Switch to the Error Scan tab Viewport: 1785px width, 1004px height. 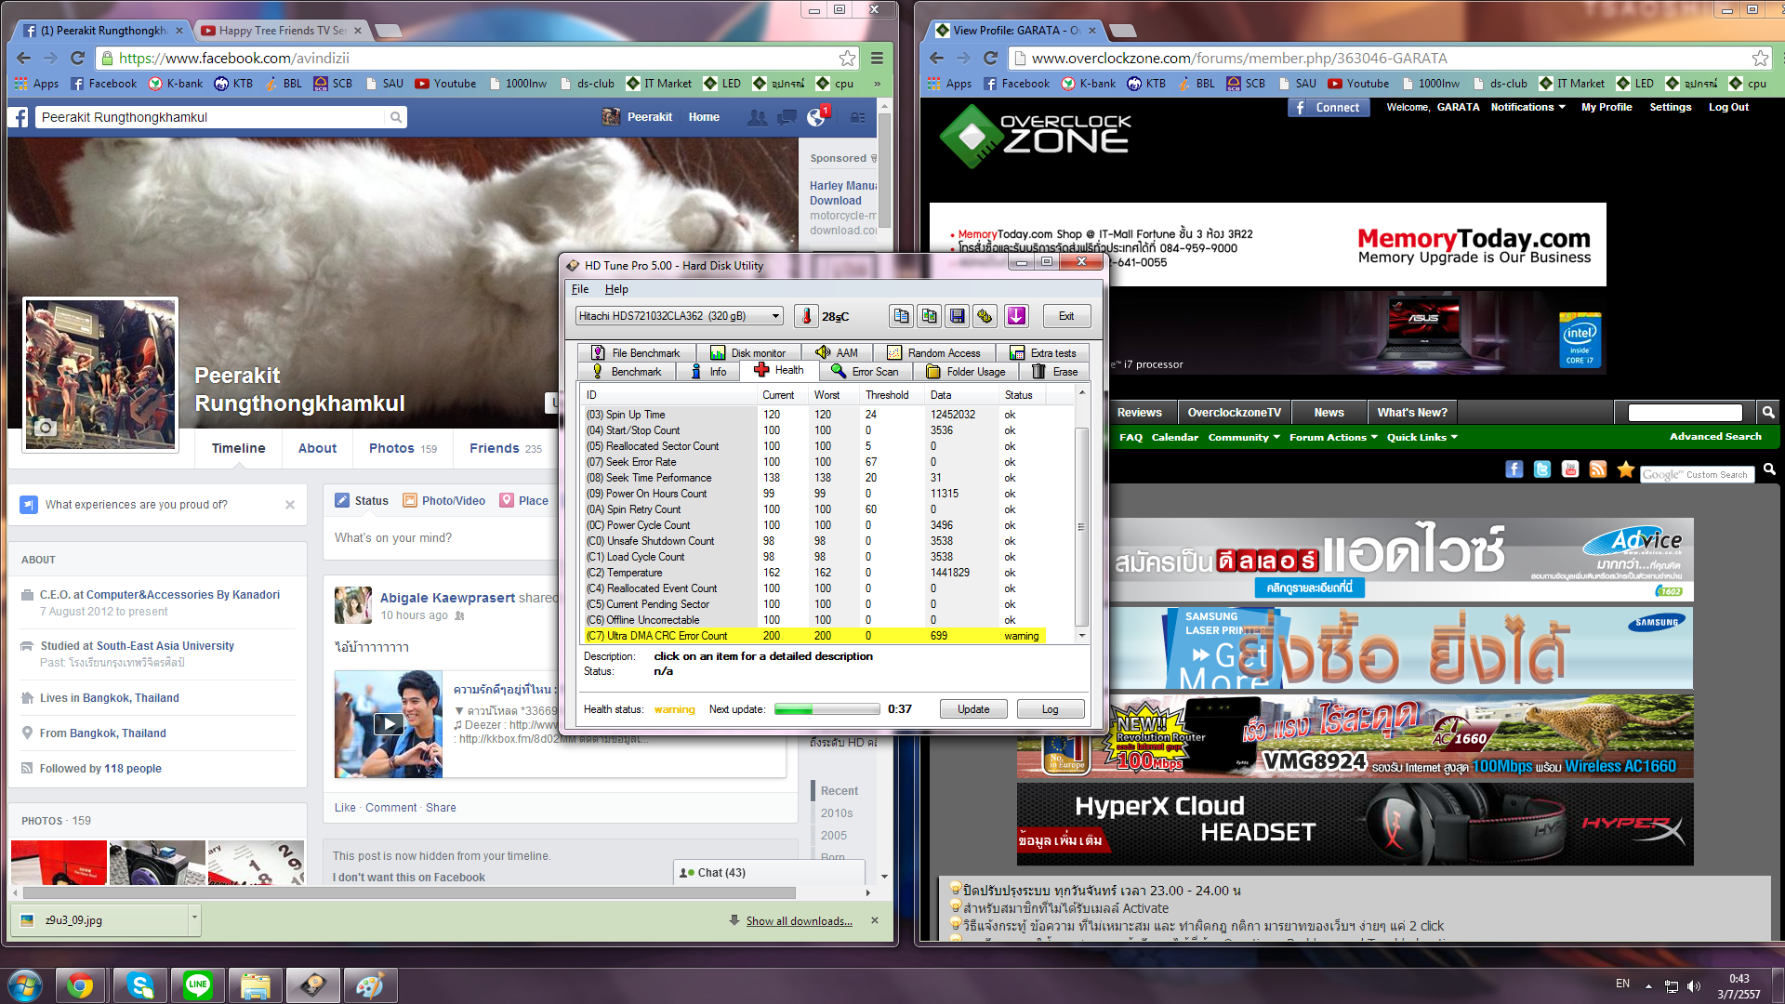[865, 371]
